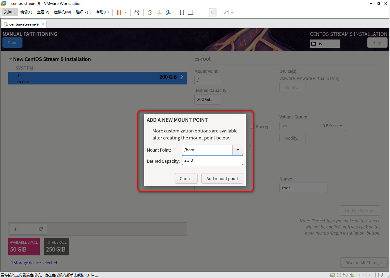The height and width of the screenshot is (278, 390).
Task: Click the VMware Workstation title bar logo
Action: [4, 4]
